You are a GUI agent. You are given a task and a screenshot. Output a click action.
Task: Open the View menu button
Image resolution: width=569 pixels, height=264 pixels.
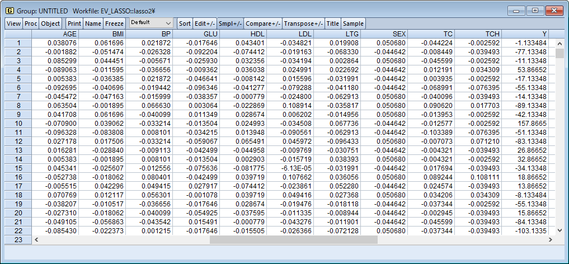pyautogui.click(x=14, y=23)
